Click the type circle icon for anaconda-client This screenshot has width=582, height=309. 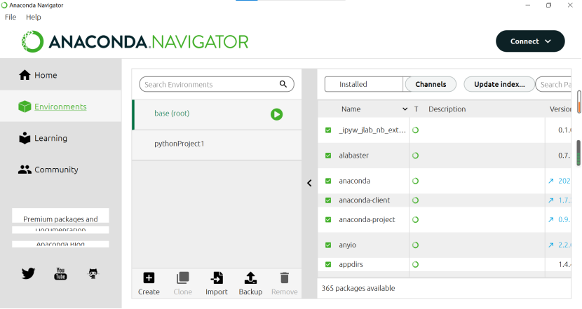[415, 200]
